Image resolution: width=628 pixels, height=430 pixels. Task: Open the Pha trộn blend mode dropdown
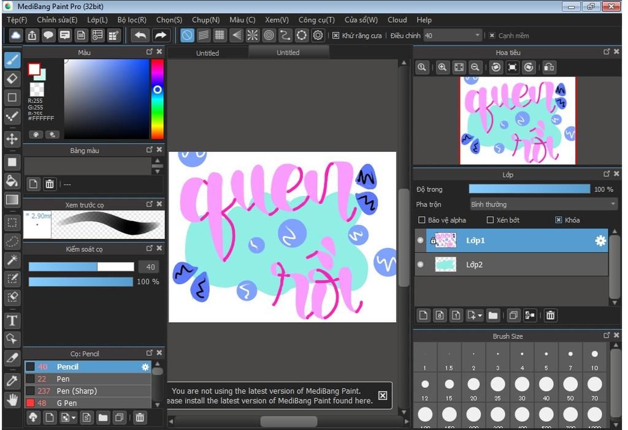pos(543,205)
